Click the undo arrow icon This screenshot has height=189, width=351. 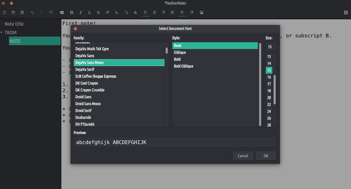click(x=32, y=12)
